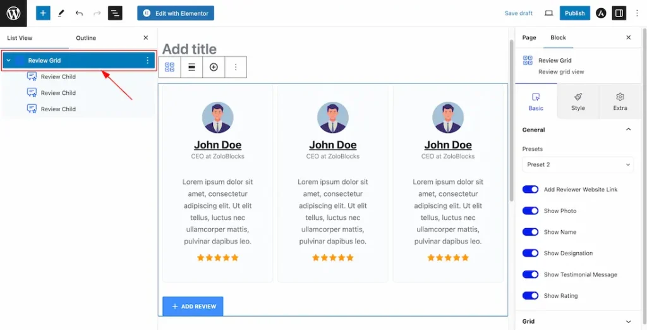Open the block inserter plus button
Image resolution: width=647 pixels, height=330 pixels.
(x=43, y=13)
